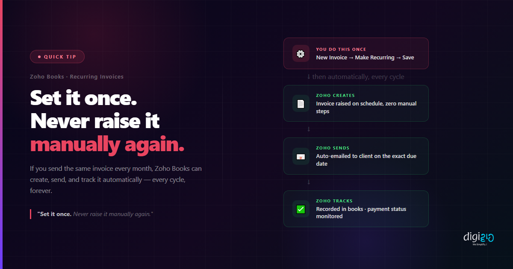
Task: Click the arrow between Sends and Tracks cards
Action: tap(309, 182)
